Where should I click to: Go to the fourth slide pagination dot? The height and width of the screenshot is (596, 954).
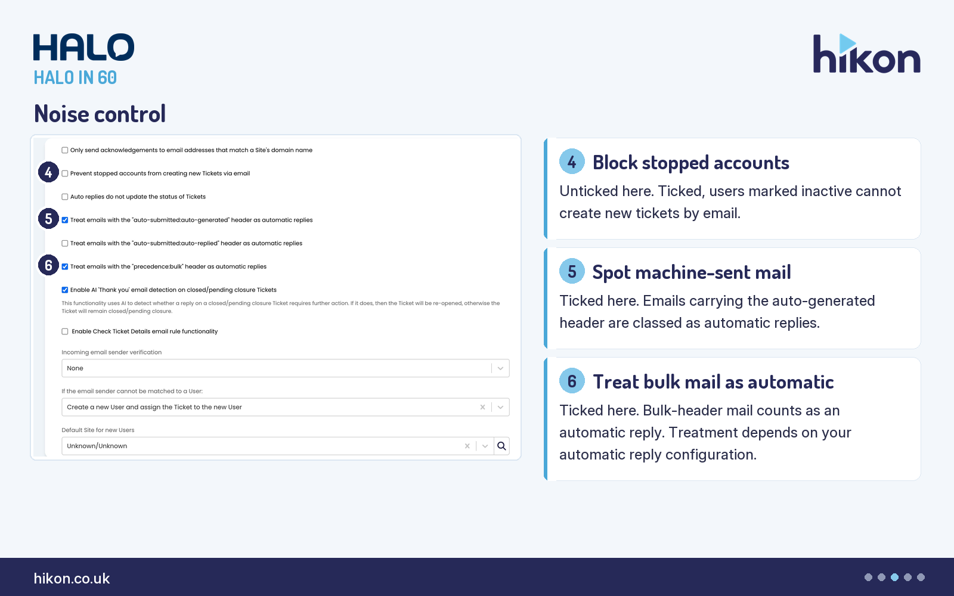907,577
